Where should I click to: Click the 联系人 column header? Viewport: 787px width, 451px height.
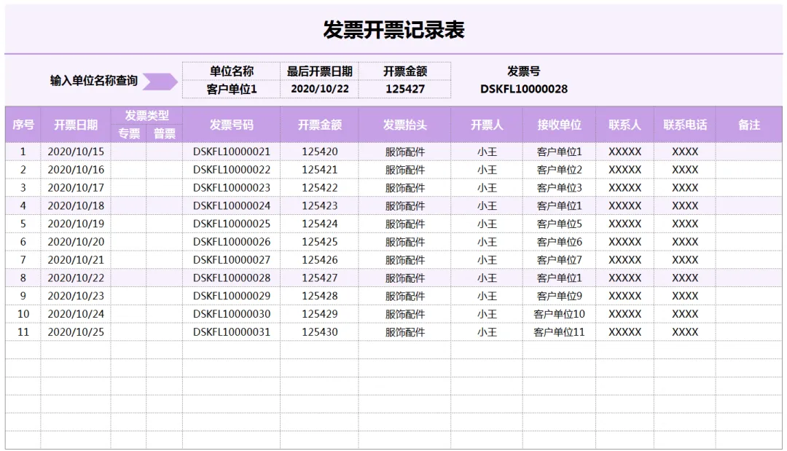[x=625, y=125]
